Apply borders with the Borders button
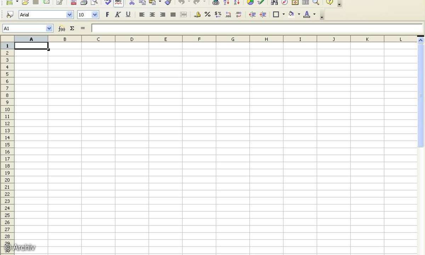The width and height of the screenshot is (425, 255). [276, 15]
